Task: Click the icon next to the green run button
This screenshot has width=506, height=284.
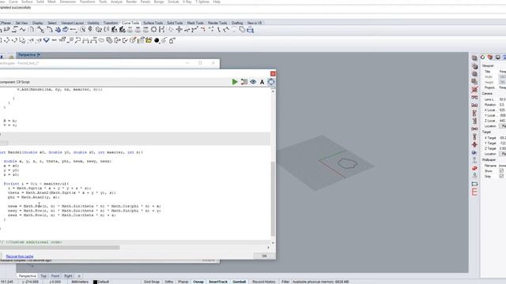Action: (x=244, y=82)
